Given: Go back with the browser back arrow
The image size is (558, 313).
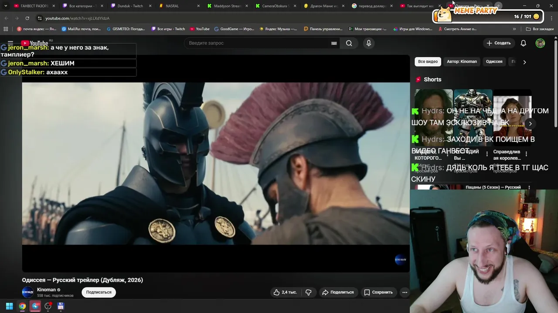Looking at the screenshot, I should (6, 18).
